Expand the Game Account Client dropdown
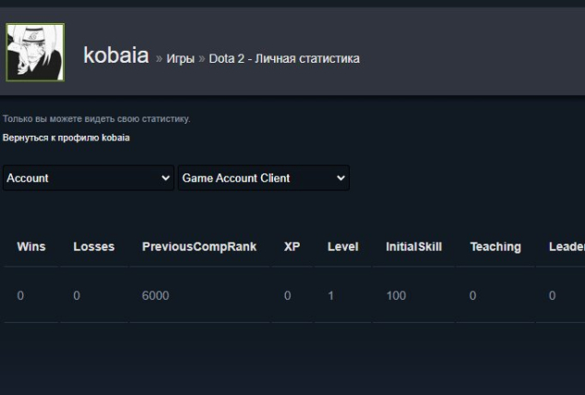This screenshot has height=395, width=585. point(264,178)
